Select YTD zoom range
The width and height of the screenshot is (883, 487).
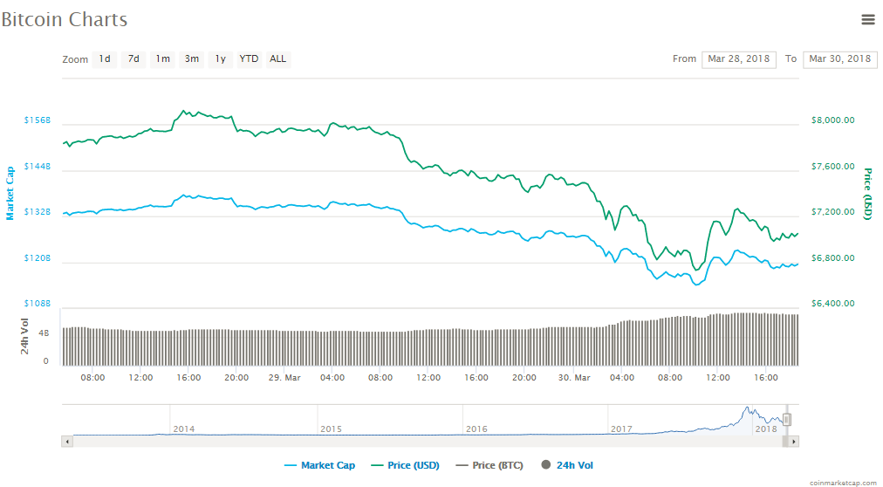(249, 59)
